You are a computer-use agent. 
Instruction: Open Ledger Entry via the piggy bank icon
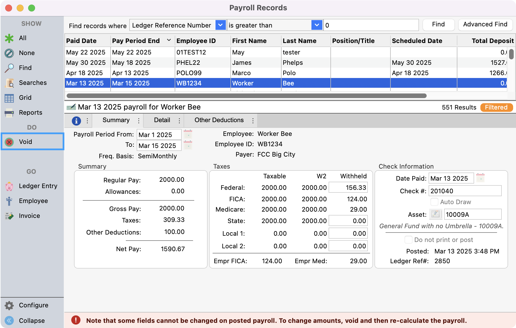[10, 186]
